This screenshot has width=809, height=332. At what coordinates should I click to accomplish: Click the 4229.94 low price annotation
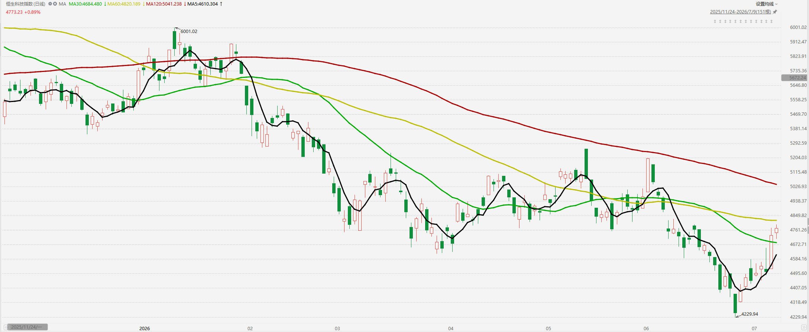tap(750, 314)
